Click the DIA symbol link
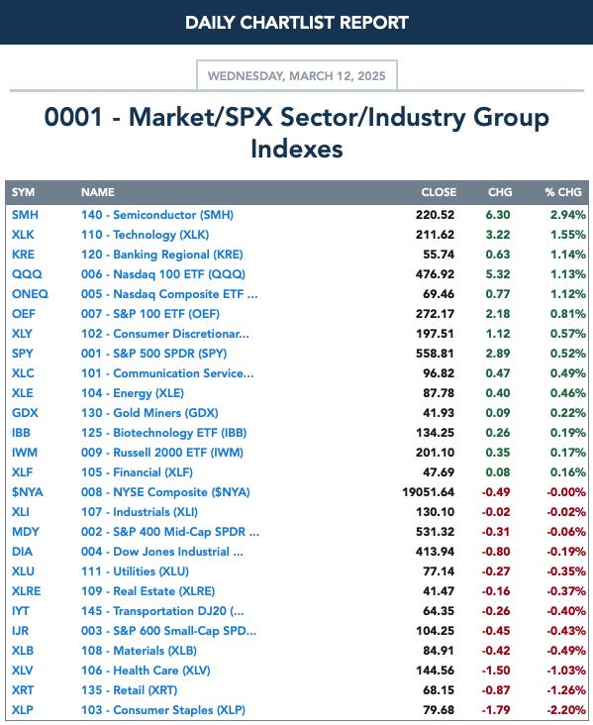 click(22, 552)
